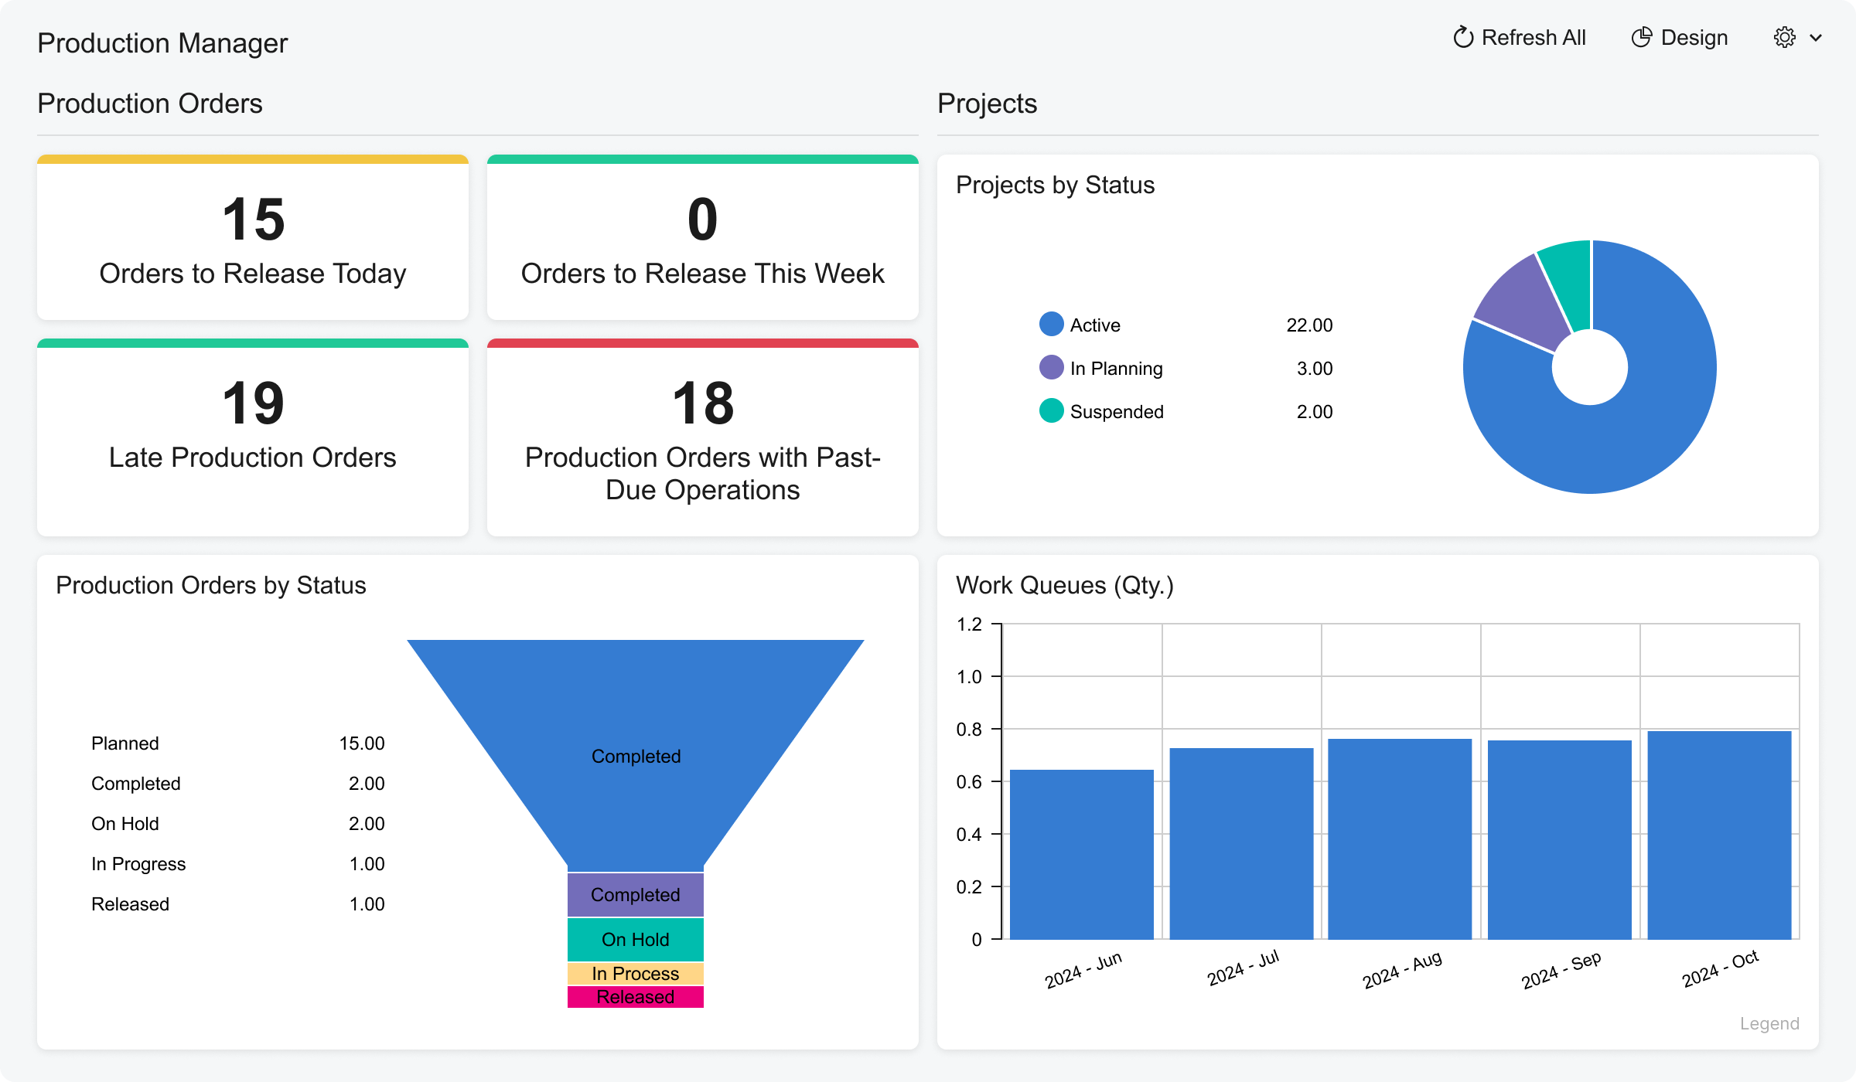Open the Legend control on Work Queues chart
Viewport: 1856px width, 1082px height.
coord(1769,1023)
